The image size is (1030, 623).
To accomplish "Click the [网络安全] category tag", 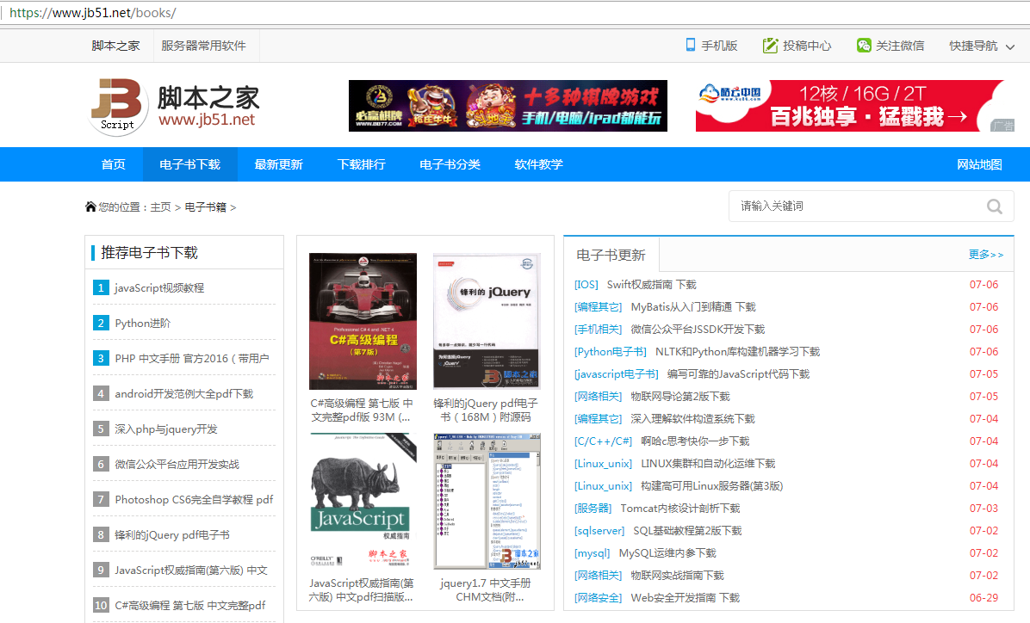I will (598, 597).
